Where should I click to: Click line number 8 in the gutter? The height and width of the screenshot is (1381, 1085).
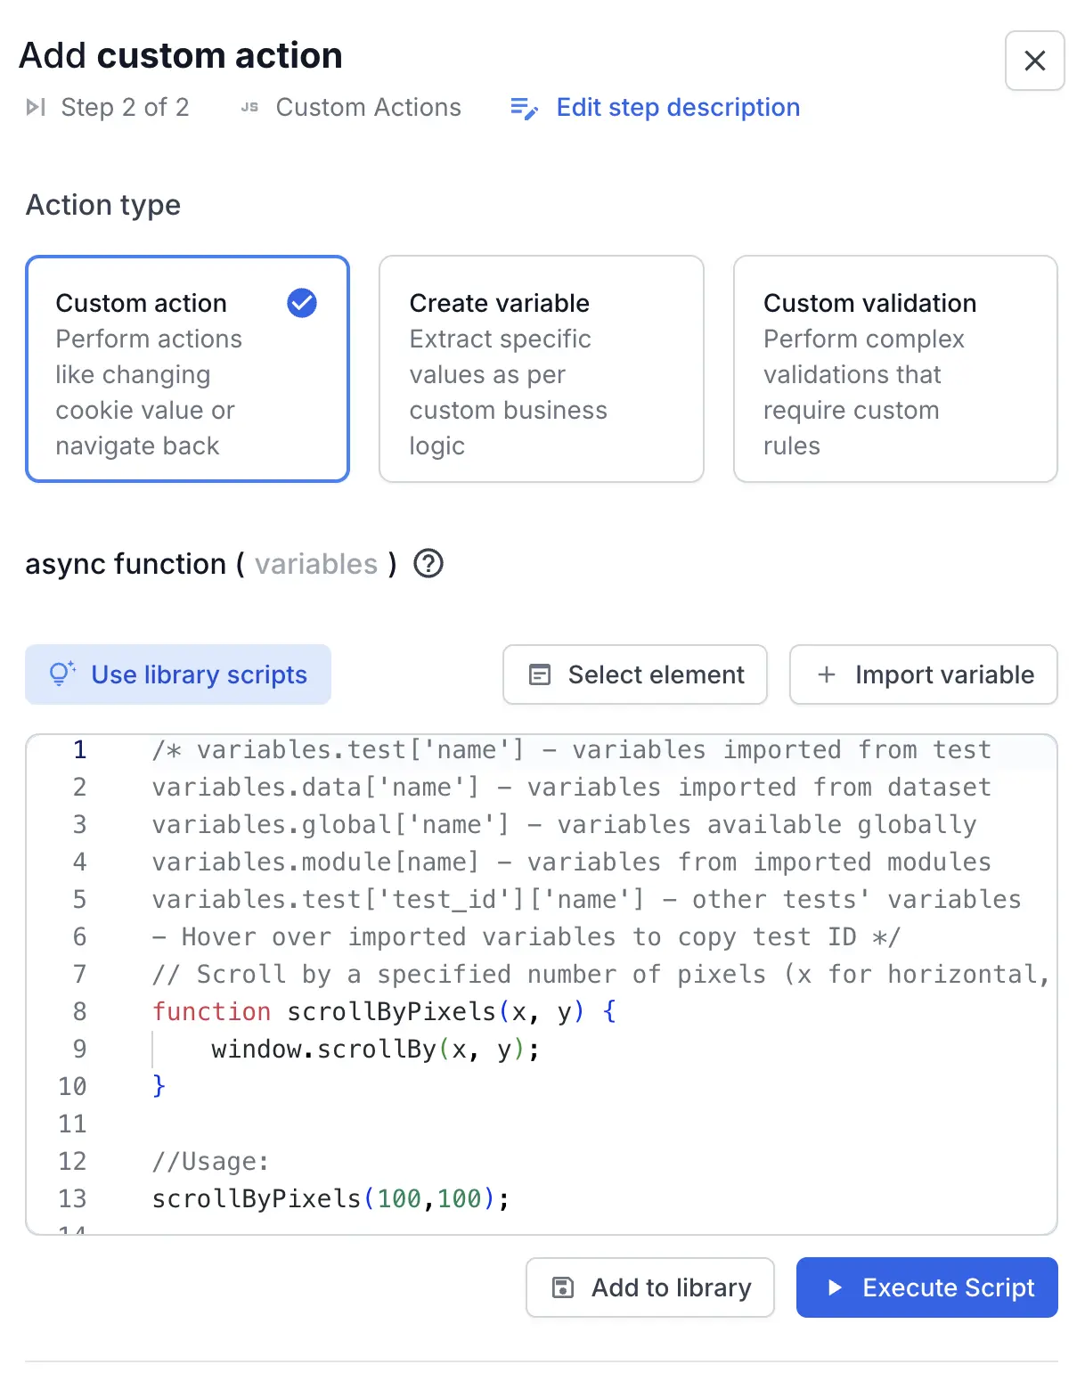pos(79,1011)
